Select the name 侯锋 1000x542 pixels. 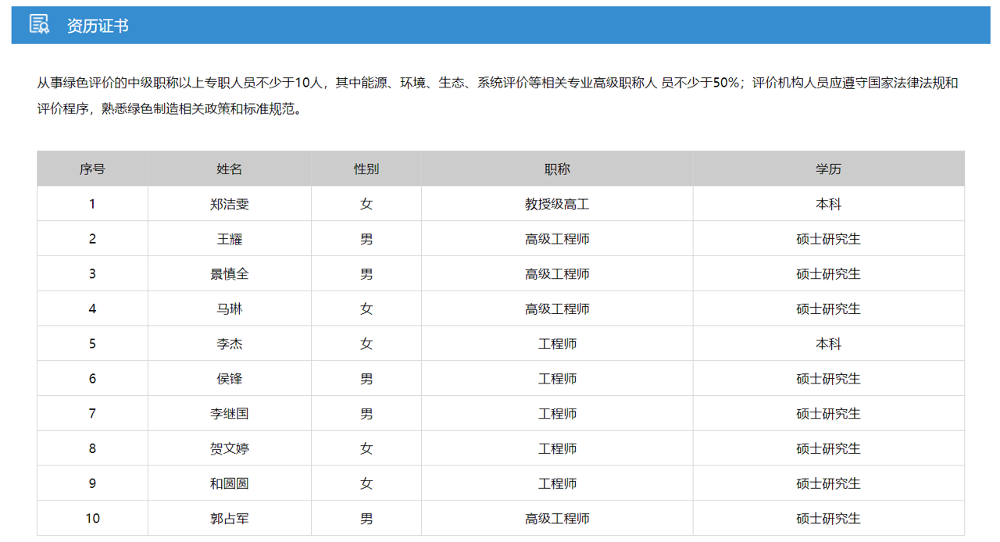pos(230,379)
